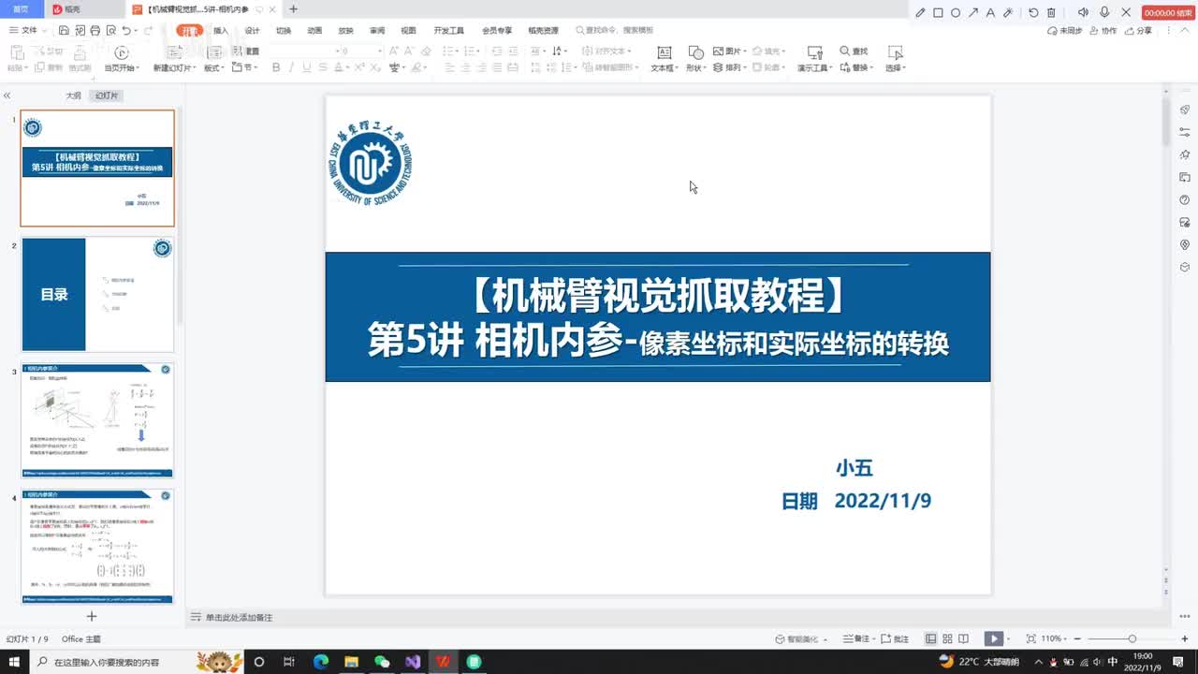
Task: Switch to the 幻灯片 slides tab
Action: tap(107, 95)
